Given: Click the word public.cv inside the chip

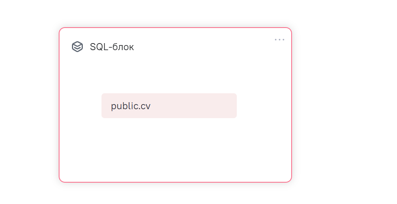Looking at the screenshot, I should click(131, 106).
